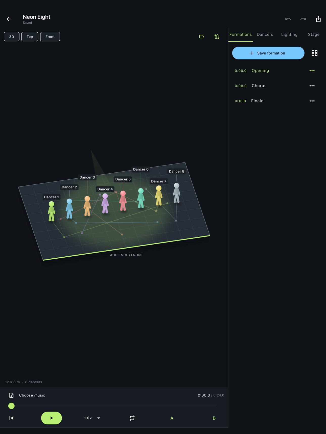Click the music file icon
The width and height of the screenshot is (326, 434).
[11, 395]
